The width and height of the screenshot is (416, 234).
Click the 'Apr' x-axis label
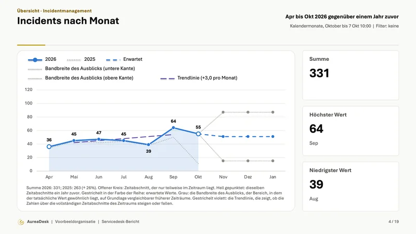click(49, 177)
